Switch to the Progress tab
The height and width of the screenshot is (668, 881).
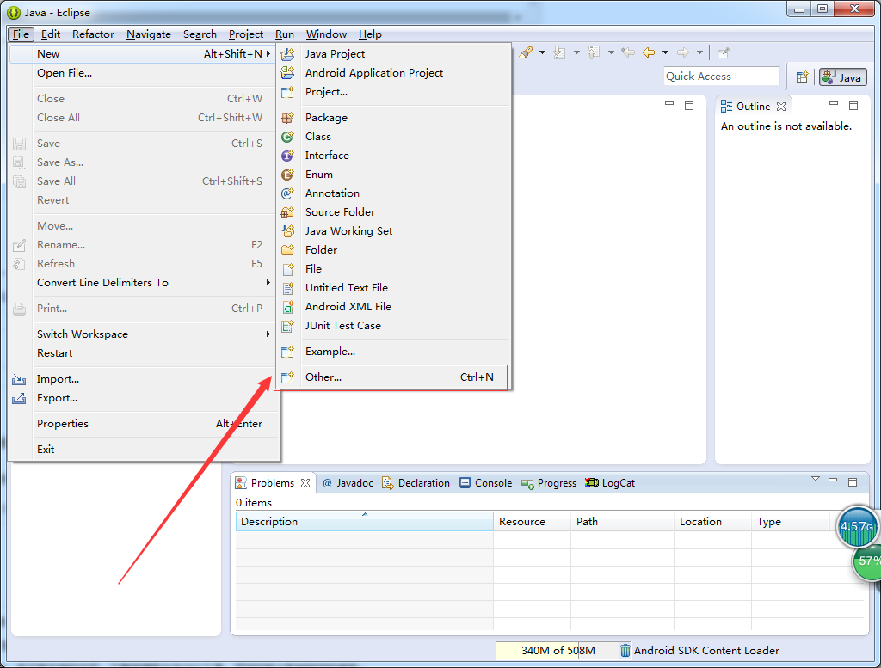[x=548, y=483]
